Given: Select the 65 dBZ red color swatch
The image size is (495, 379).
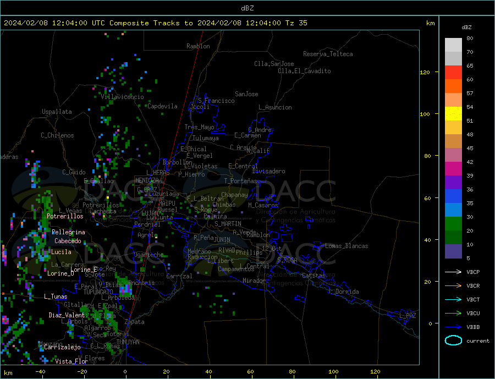Looking at the screenshot, I should coord(453,72).
